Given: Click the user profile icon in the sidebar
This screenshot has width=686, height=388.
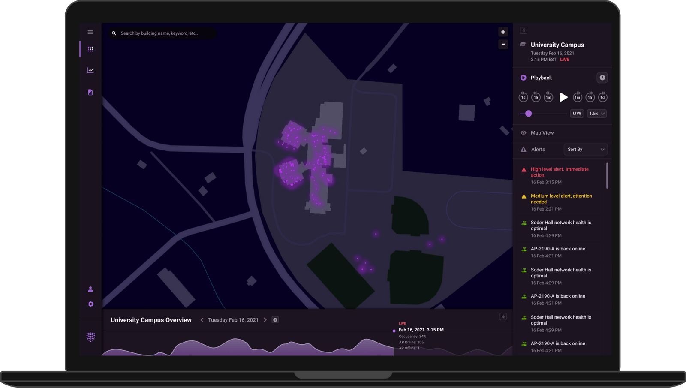Looking at the screenshot, I should (90, 288).
